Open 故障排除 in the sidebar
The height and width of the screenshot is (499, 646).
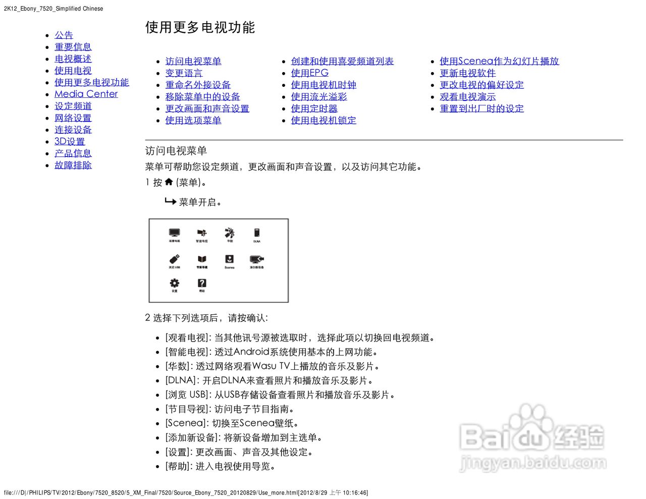(x=73, y=165)
